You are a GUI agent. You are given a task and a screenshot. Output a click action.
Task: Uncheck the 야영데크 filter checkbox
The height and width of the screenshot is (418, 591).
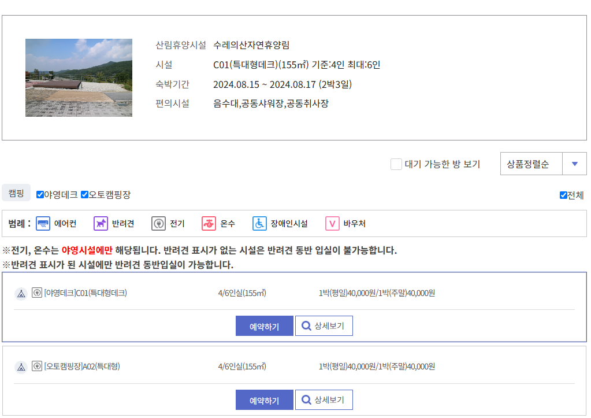click(40, 195)
